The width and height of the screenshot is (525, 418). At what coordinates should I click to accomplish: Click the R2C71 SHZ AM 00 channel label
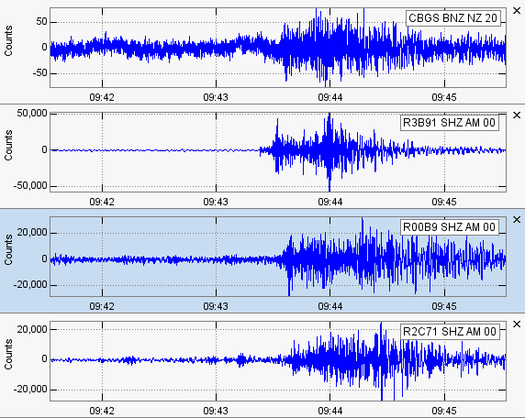[x=450, y=332]
